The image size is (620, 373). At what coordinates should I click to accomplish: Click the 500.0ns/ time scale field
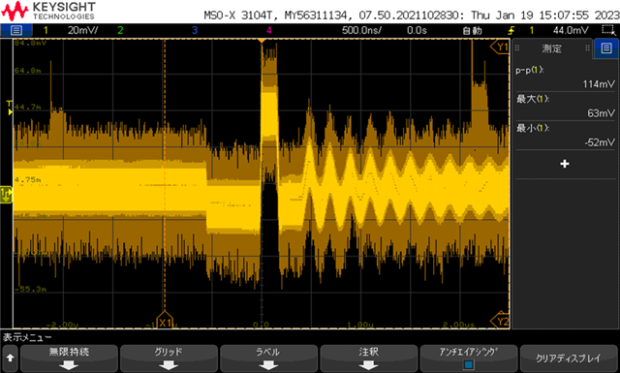(x=361, y=30)
